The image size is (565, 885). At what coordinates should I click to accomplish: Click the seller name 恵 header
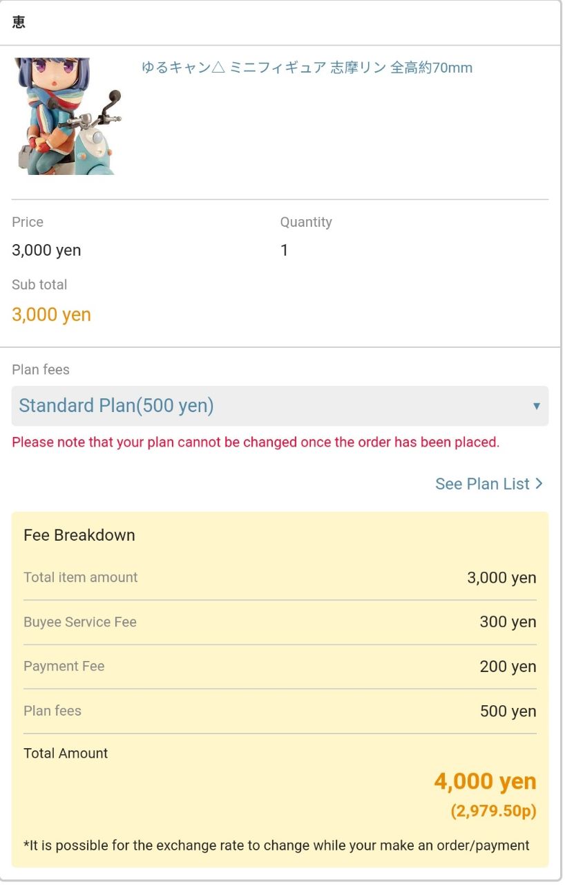coord(19,23)
